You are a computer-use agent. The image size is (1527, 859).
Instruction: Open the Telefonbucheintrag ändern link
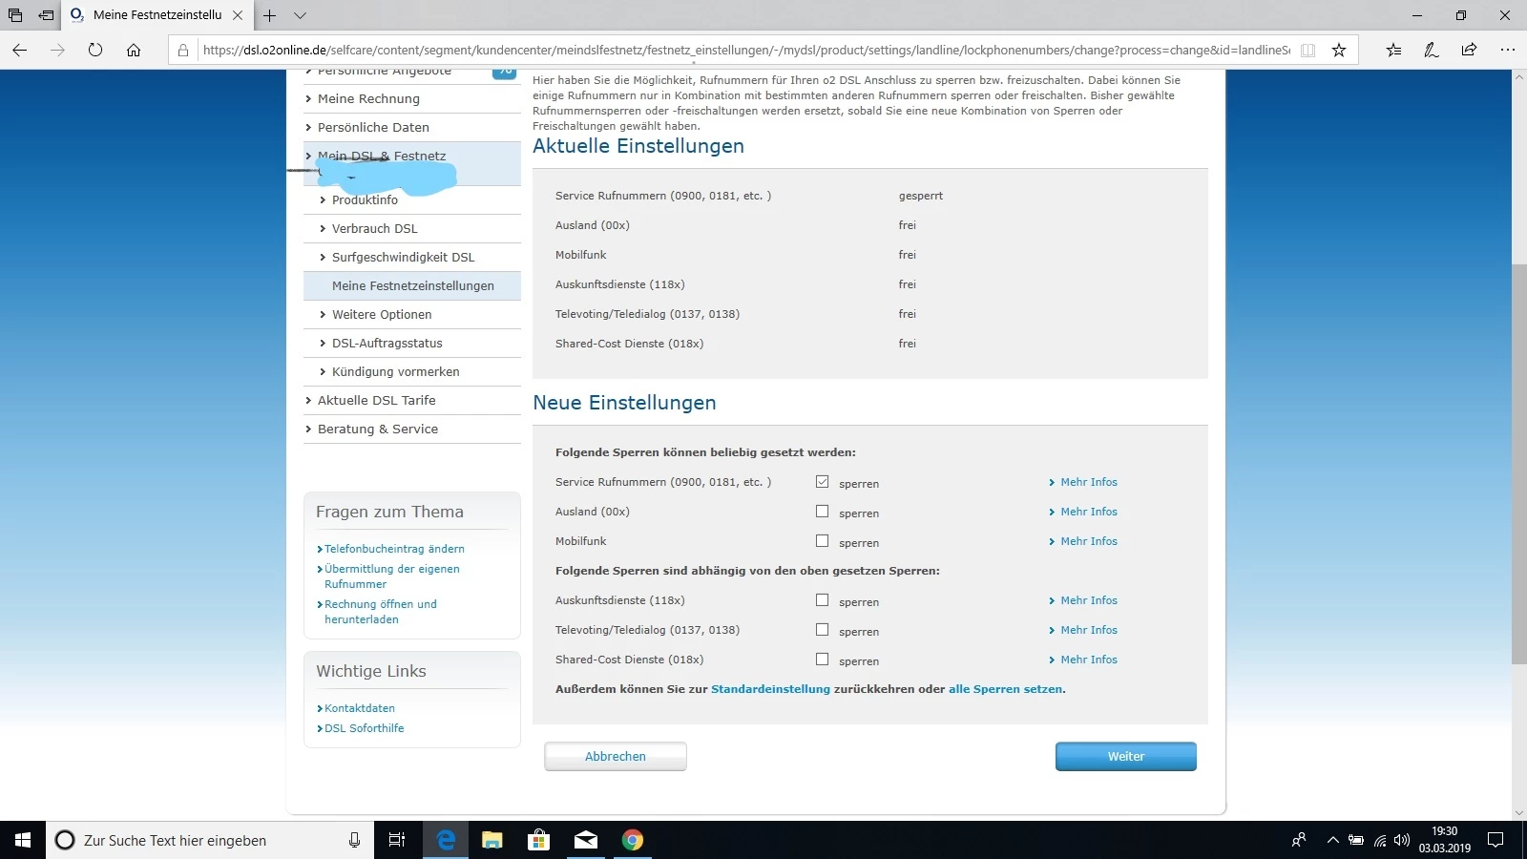click(x=394, y=549)
